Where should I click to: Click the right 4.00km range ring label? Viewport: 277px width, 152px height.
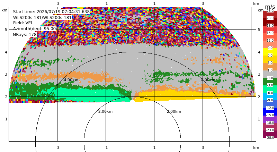[208, 80]
